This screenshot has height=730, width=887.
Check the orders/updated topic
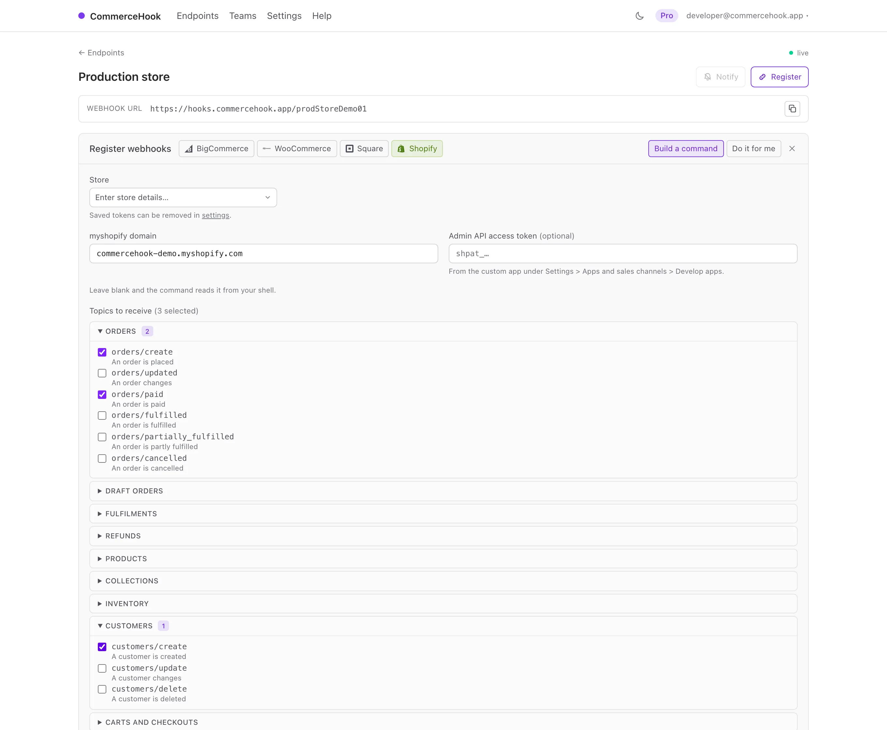(x=102, y=373)
